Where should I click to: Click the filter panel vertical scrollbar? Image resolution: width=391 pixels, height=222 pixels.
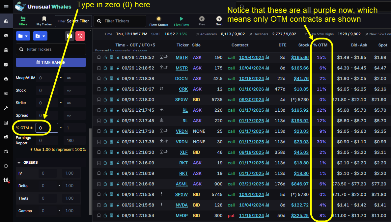(x=90, y=172)
